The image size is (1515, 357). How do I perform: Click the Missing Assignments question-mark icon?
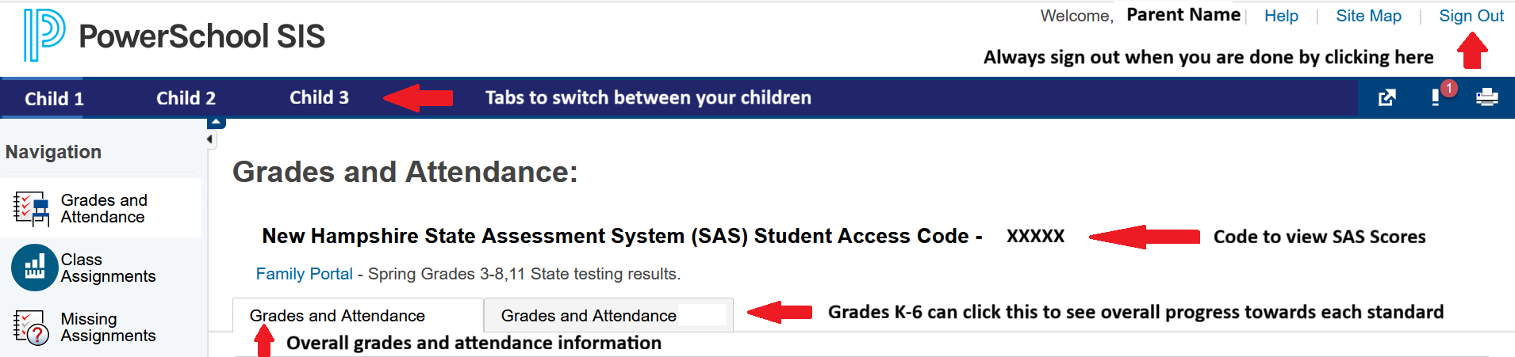[31, 328]
